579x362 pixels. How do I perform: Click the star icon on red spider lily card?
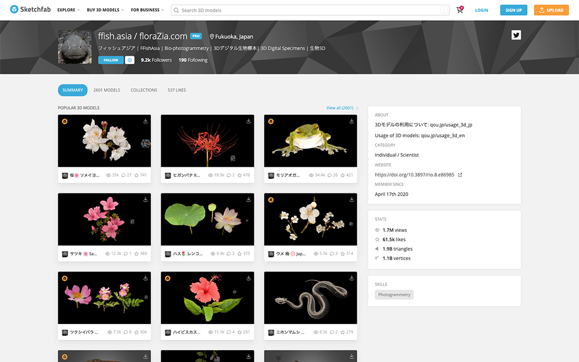(239, 175)
